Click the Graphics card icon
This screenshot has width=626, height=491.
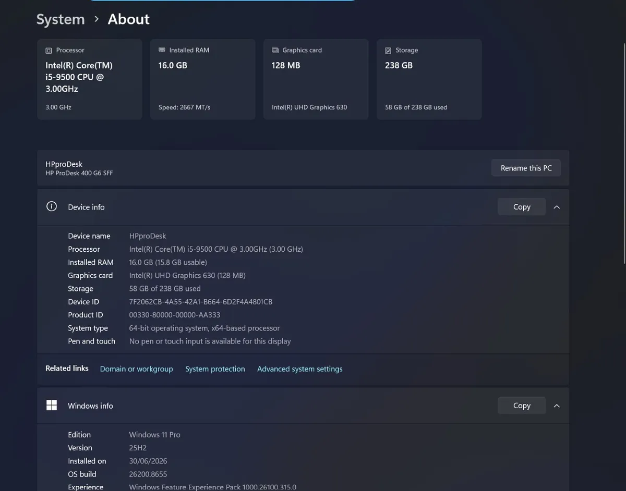click(275, 50)
